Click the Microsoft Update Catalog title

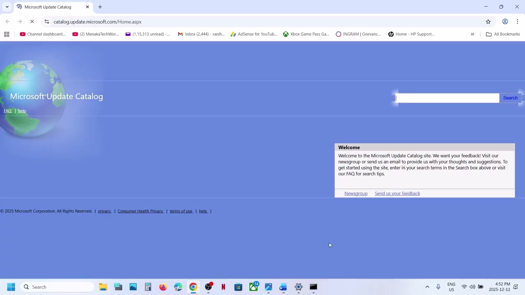(x=56, y=96)
